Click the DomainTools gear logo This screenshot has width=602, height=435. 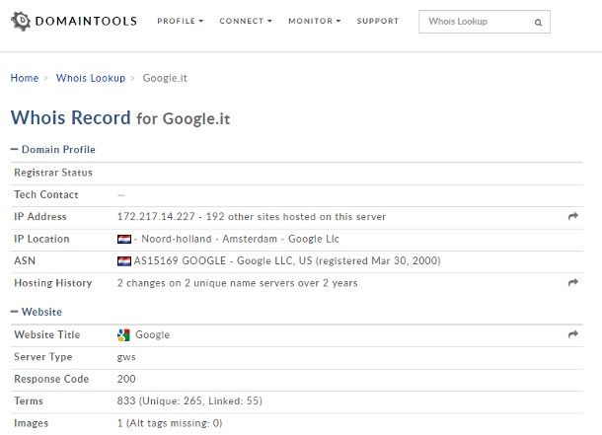21,21
